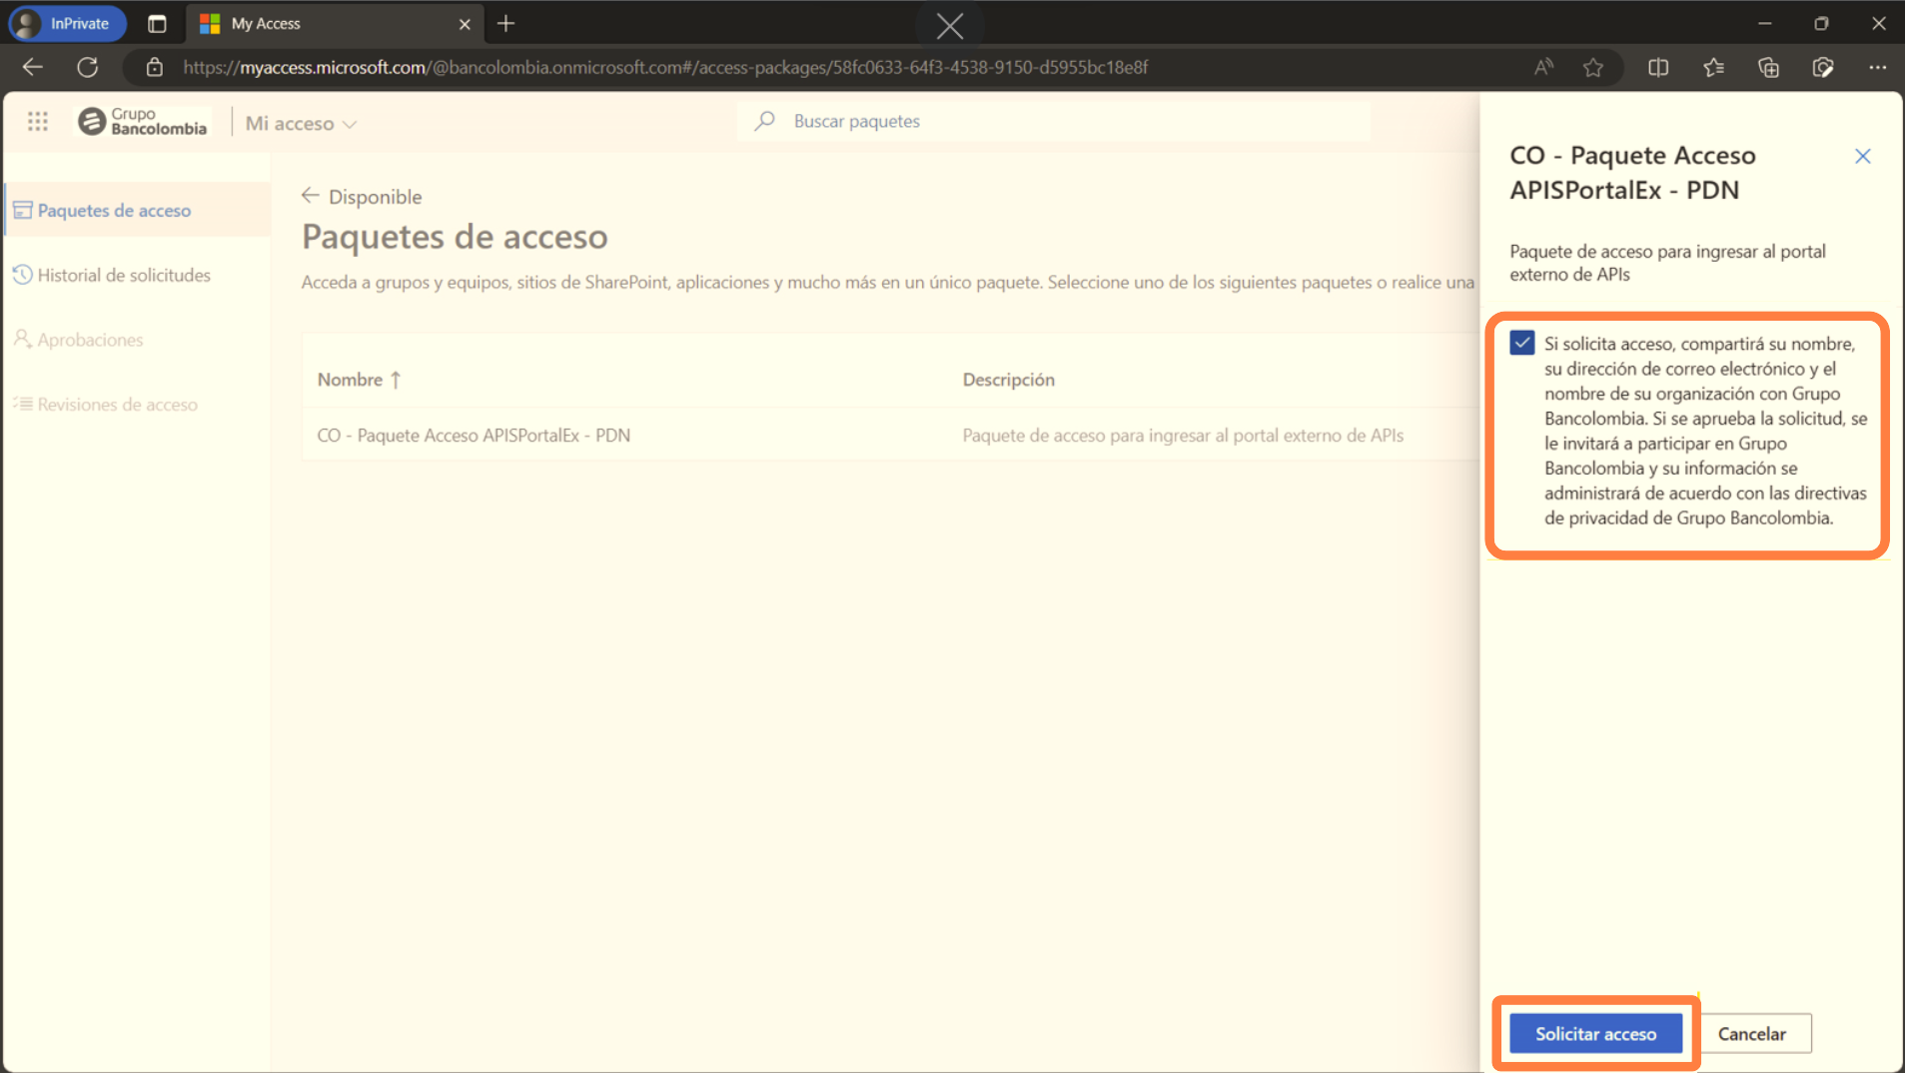The width and height of the screenshot is (1905, 1073).
Task: Open the app launcher waffle icon
Action: [38, 122]
